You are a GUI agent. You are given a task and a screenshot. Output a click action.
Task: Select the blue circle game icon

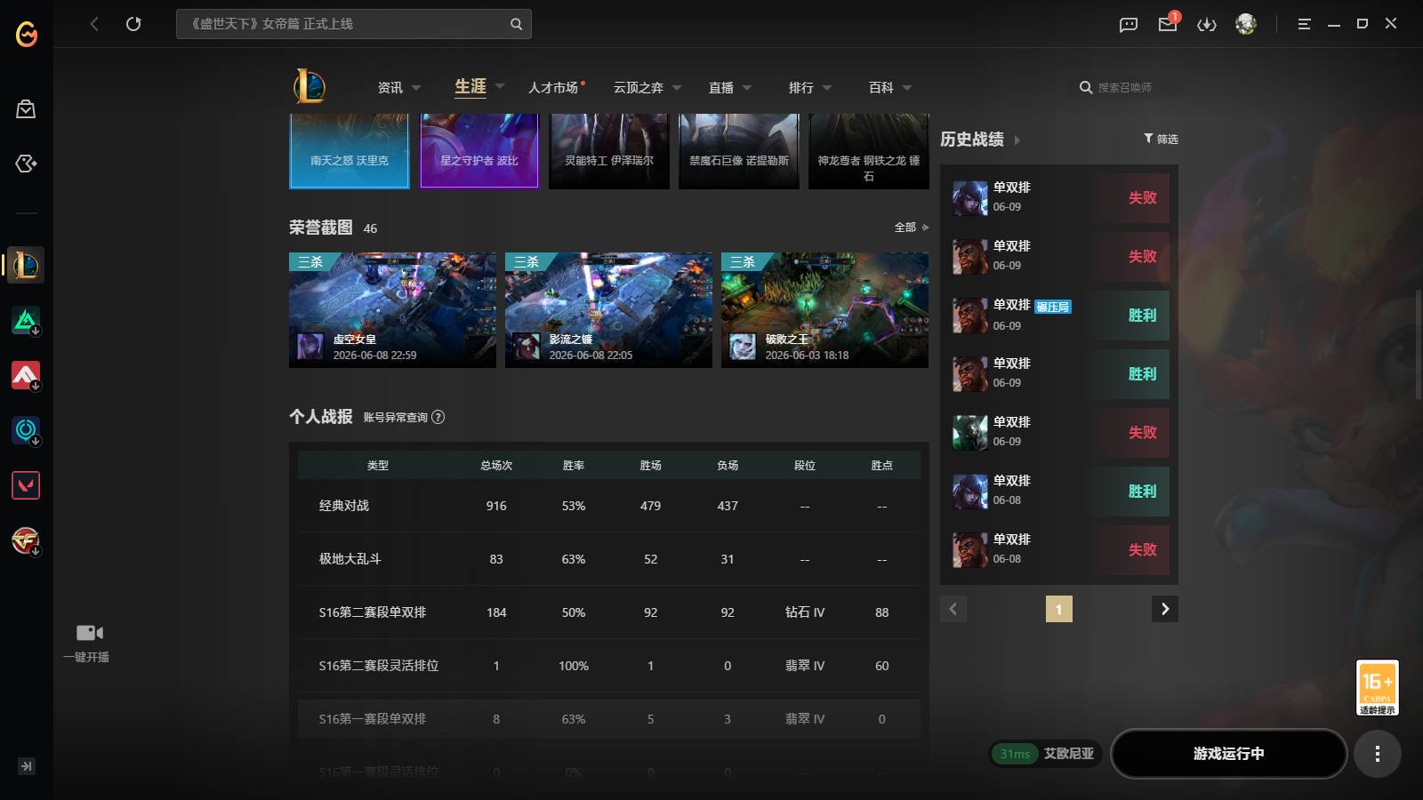point(26,430)
